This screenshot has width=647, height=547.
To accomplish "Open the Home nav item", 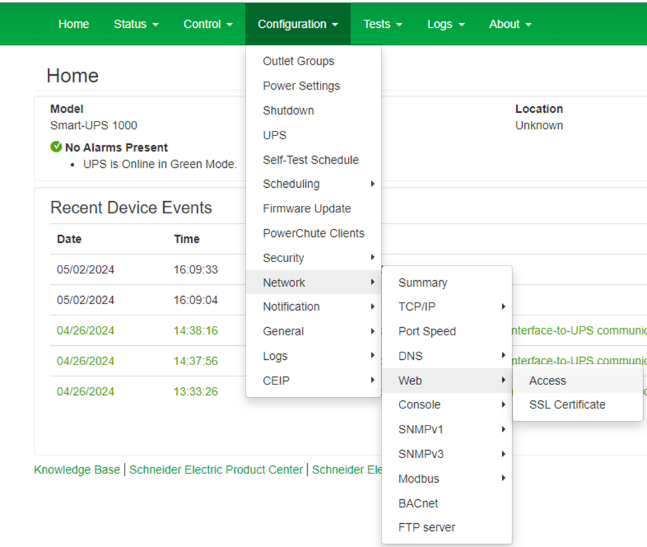I will (74, 25).
